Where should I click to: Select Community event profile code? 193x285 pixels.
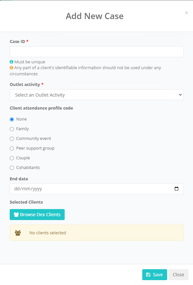12,139
